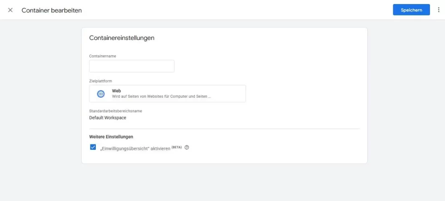Click the Web globe icon
The width and height of the screenshot is (445, 201).
pyautogui.click(x=101, y=94)
